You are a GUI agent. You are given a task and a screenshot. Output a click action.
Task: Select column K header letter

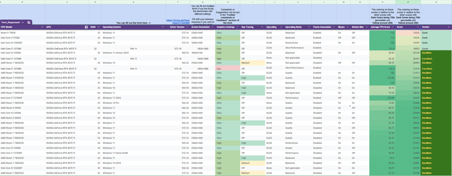pyautogui.click(x=298, y=2)
